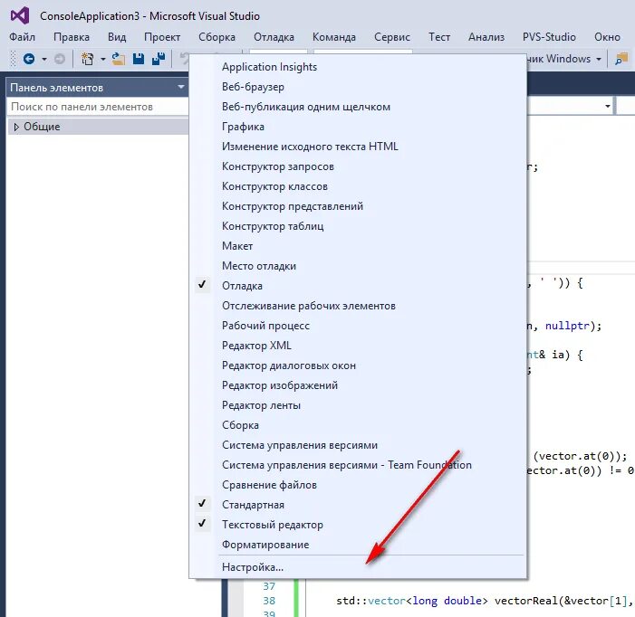
Task: Open the code navigation combo box arrow
Action: point(608,107)
